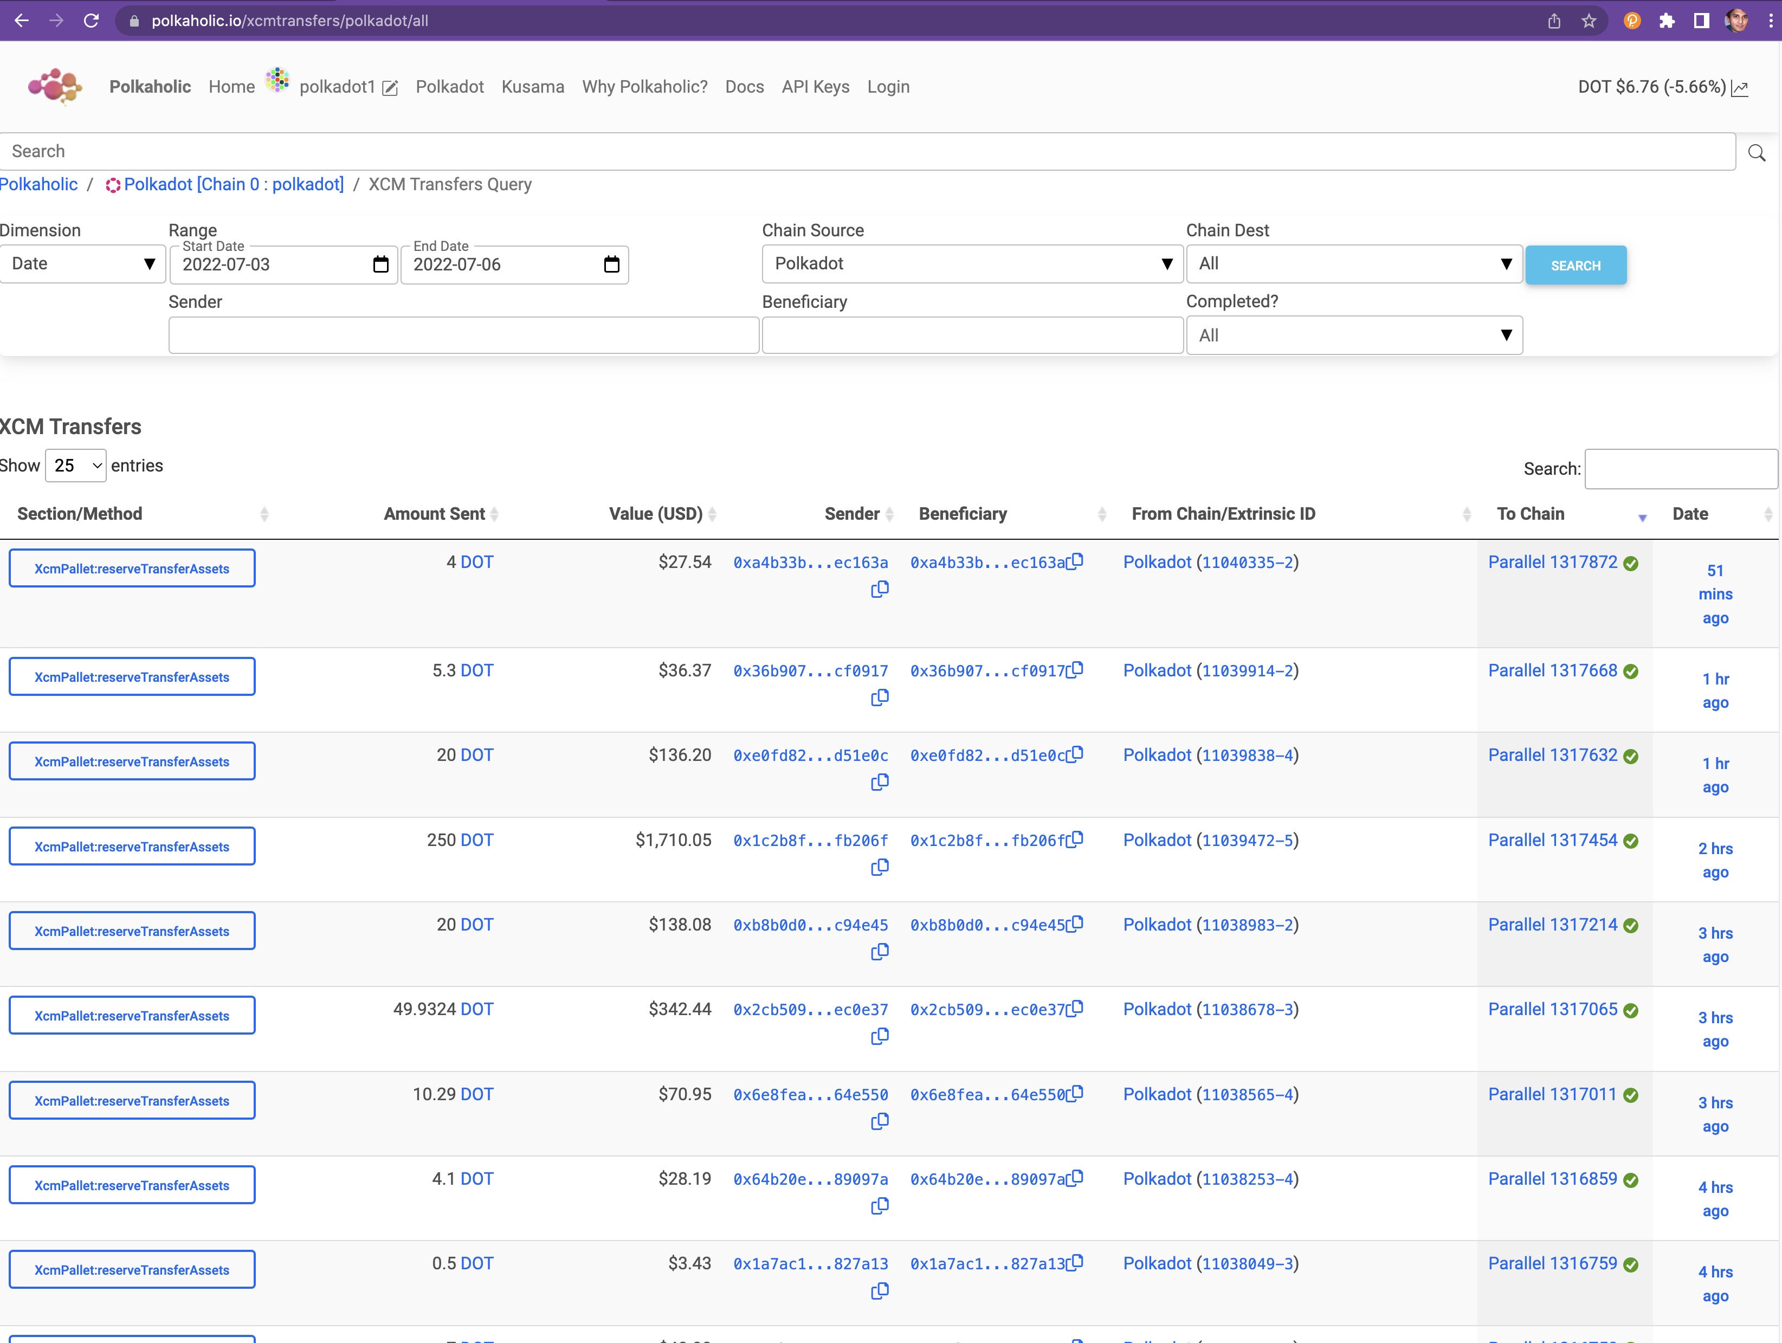Viewport: 1782px width, 1343px height.
Task: Open the browser three-dot menu
Action: [1770, 21]
